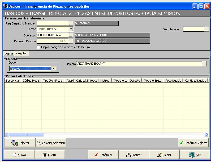
Task: Click Salir to exit the window
Action: (195, 155)
